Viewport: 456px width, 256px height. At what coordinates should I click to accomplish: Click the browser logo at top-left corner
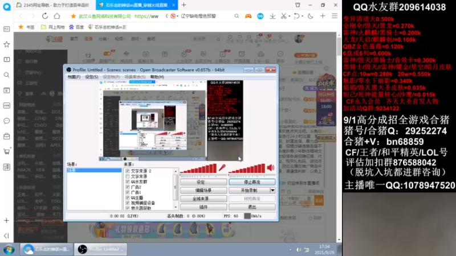point(6,6)
